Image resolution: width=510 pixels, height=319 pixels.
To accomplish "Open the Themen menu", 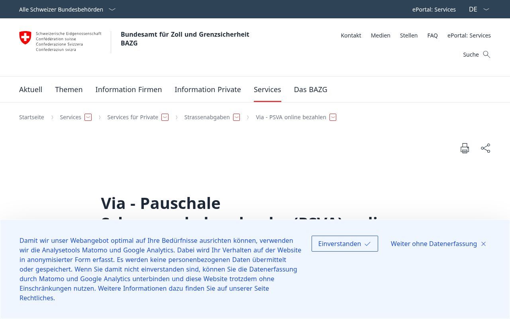I will coord(69,89).
